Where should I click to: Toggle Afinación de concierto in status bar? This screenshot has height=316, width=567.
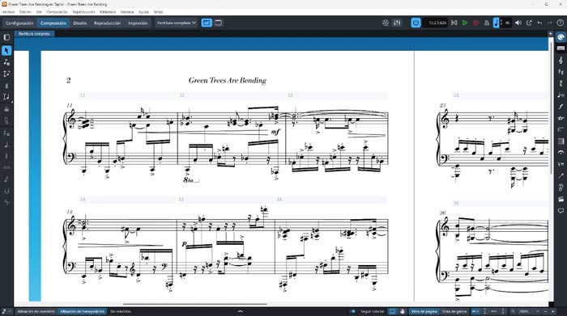[36, 311]
